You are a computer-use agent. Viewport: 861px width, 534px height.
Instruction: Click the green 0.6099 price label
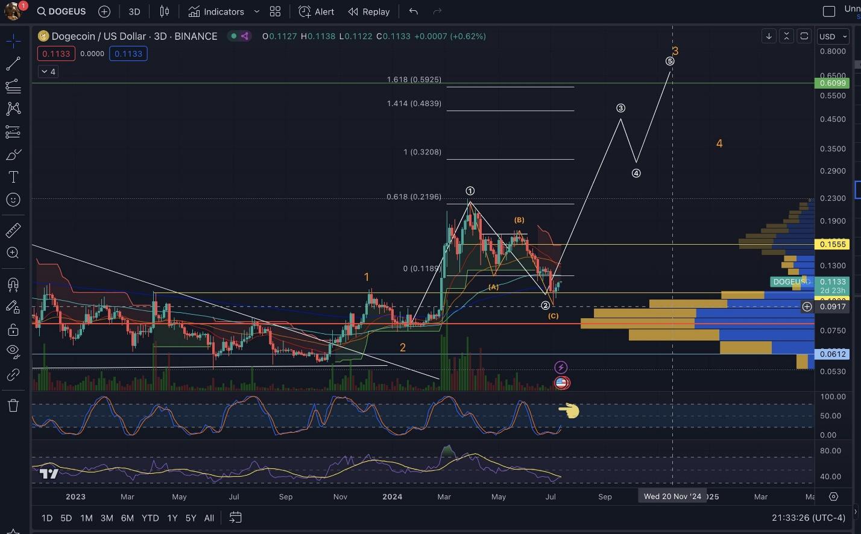[833, 83]
